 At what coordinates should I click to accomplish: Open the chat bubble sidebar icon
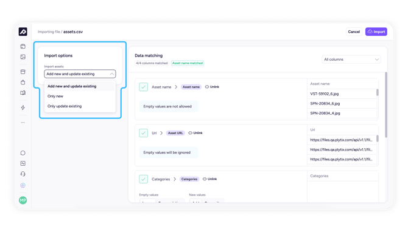point(23,153)
